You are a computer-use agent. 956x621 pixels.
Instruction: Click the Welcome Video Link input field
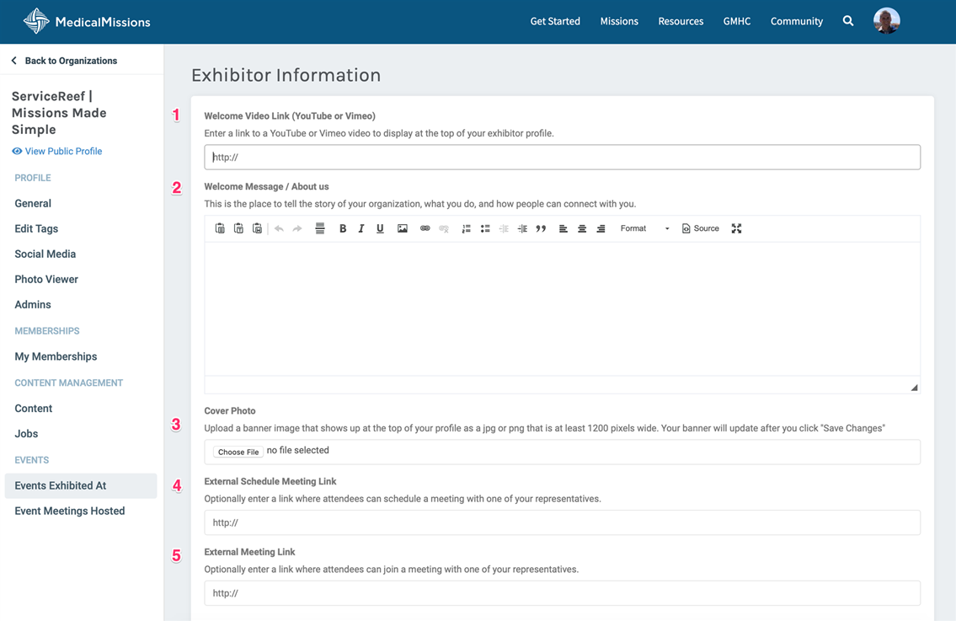tap(562, 158)
